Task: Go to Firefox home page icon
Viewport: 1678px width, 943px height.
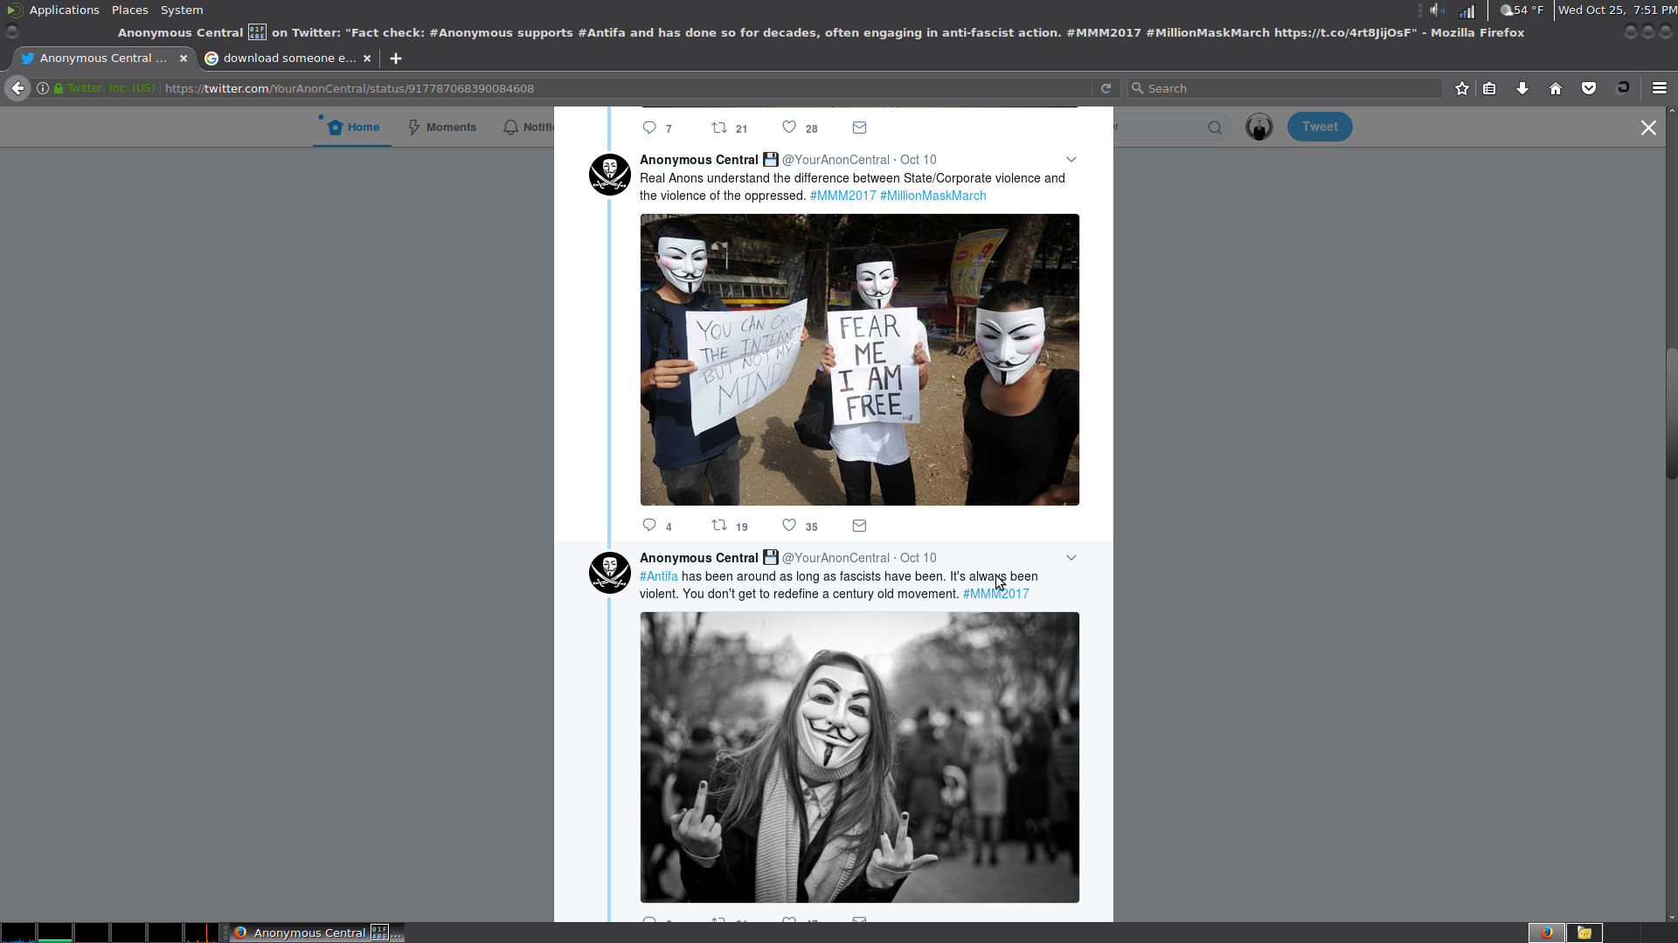Action: [x=1556, y=88]
